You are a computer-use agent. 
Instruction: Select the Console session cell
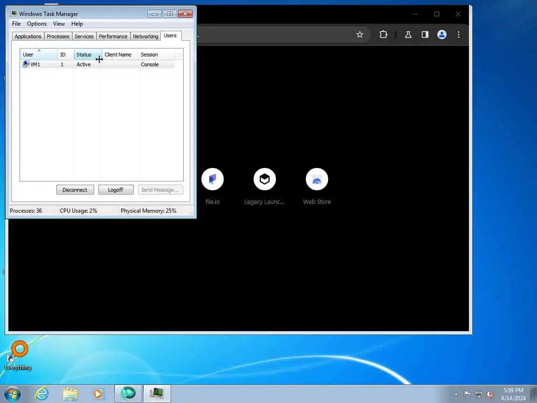150,64
